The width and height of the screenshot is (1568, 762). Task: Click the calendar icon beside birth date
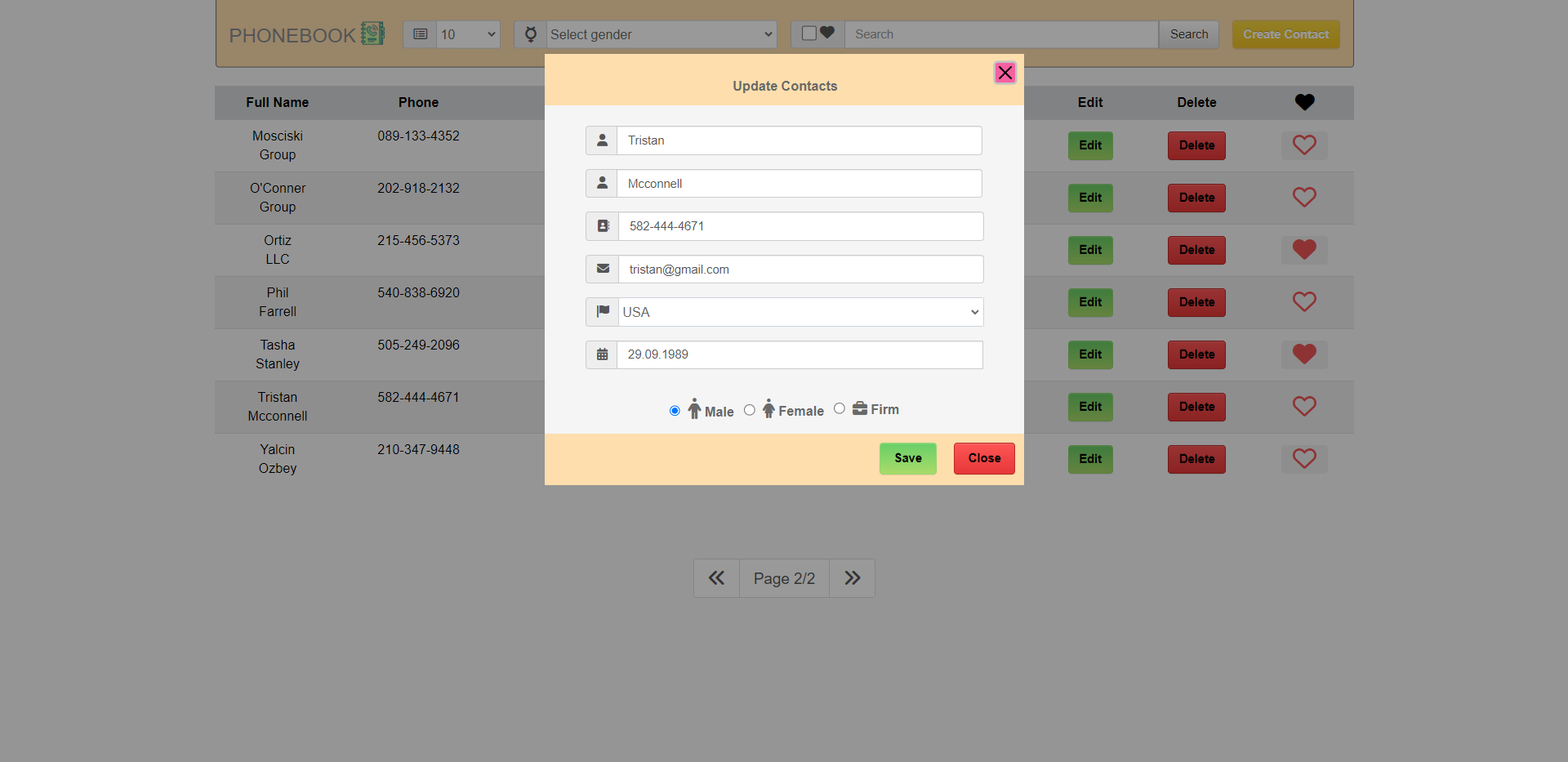(x=602, y=354)
